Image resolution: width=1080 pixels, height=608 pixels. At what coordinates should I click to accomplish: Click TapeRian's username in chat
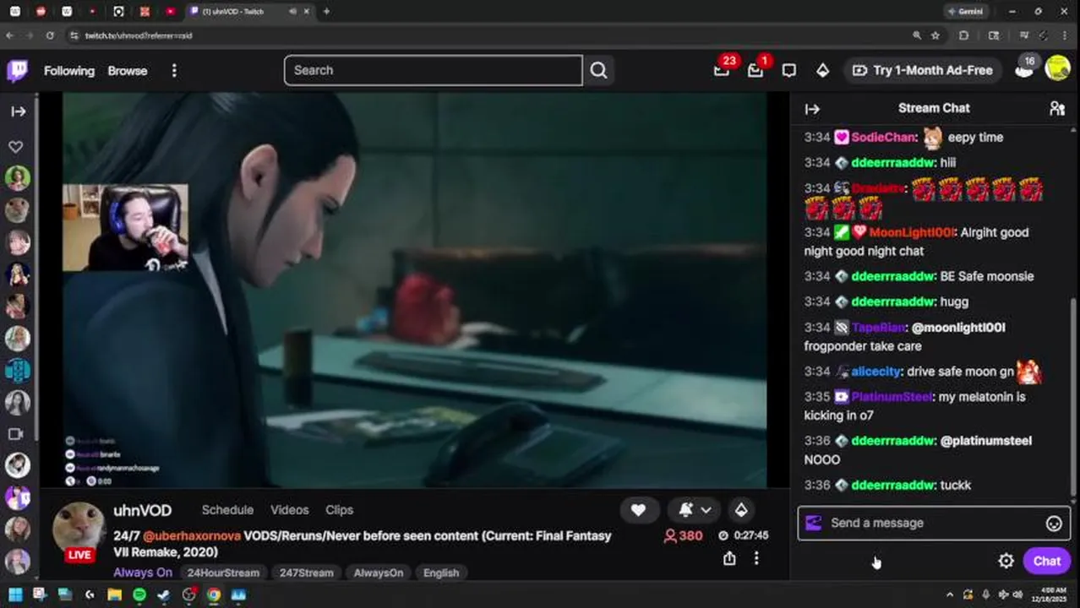tap(879, 328)
